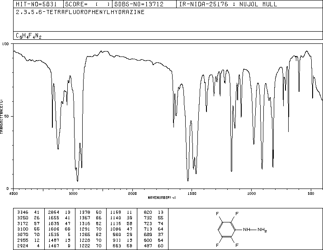Click the SCORE= header cell
323x250 pixels.
pyautogui.click(x=88, y=4)
